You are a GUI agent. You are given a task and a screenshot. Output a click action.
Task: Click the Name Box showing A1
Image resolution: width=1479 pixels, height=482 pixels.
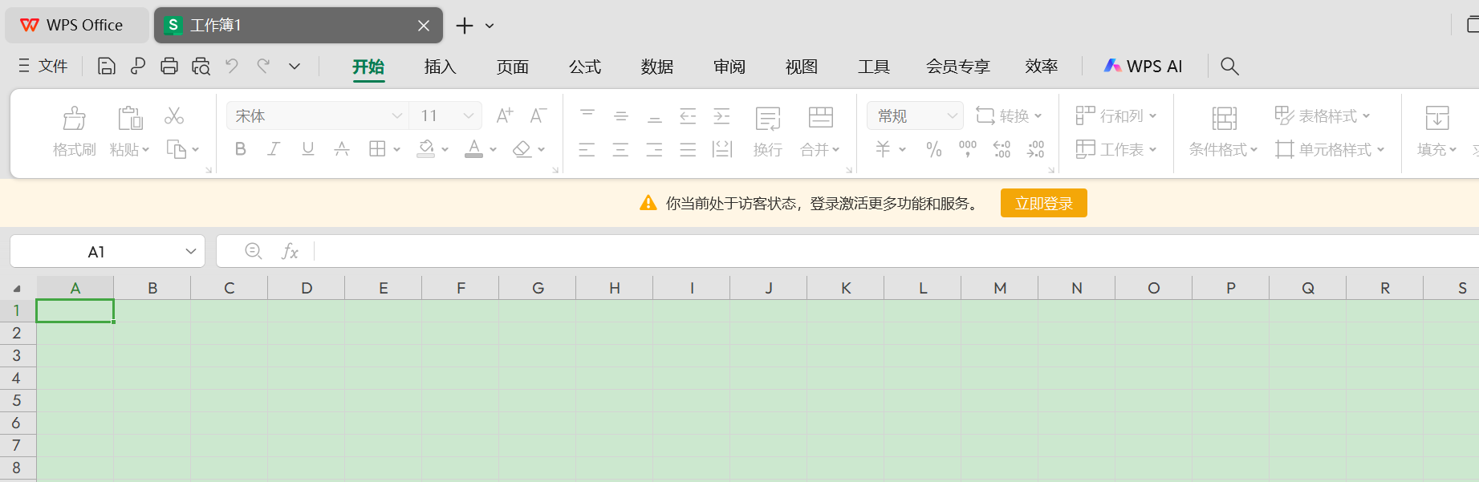tap(96, 252)
